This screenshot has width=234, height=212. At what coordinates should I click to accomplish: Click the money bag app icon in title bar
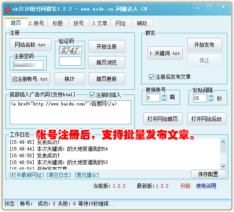8,9
